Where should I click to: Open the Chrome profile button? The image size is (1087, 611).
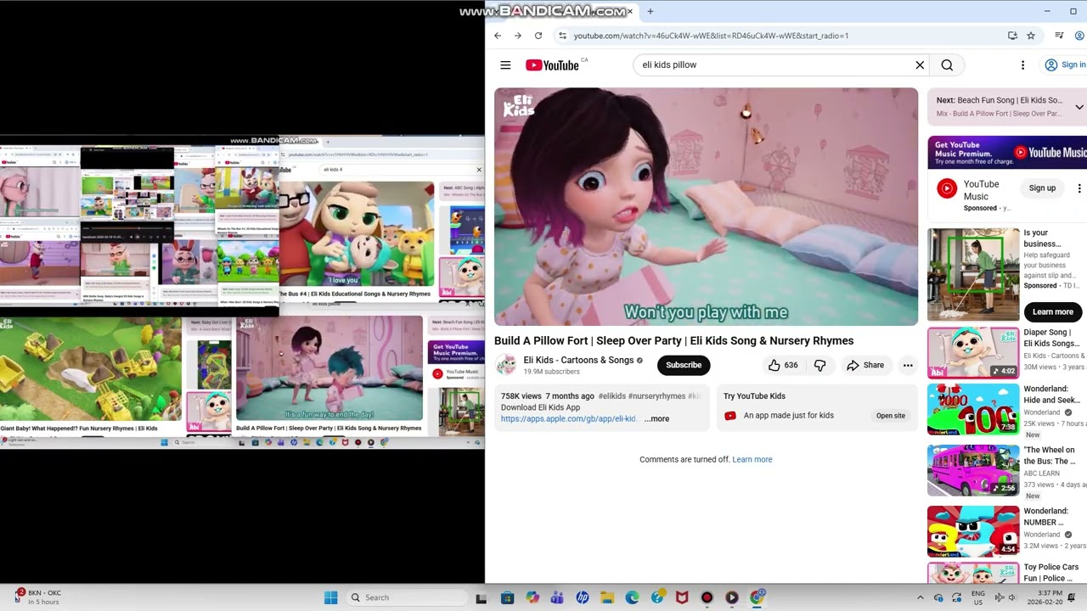1080,36
